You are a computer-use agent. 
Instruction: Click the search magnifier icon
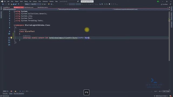(78, 1)
